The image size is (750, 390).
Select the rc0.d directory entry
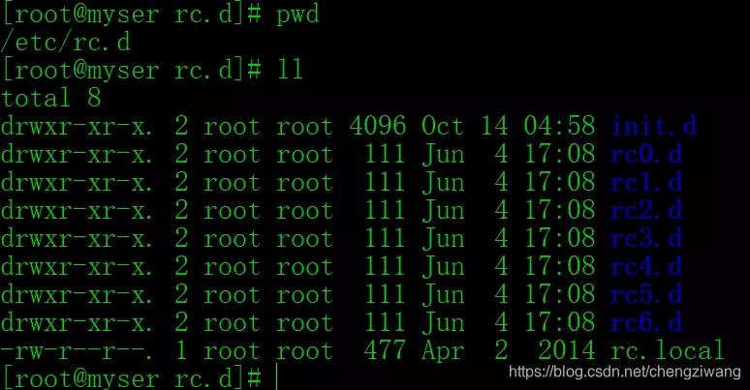click(x=646, y=155)
